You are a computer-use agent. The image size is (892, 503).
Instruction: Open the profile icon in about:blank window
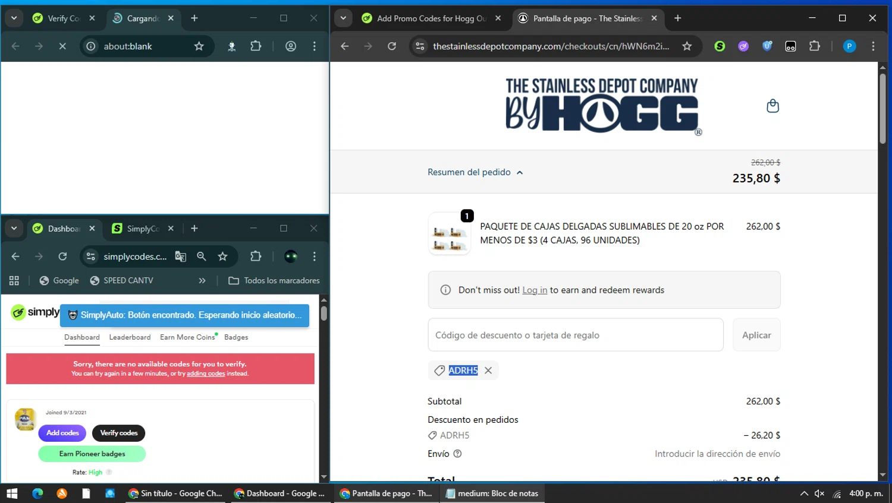coord(291,46)
